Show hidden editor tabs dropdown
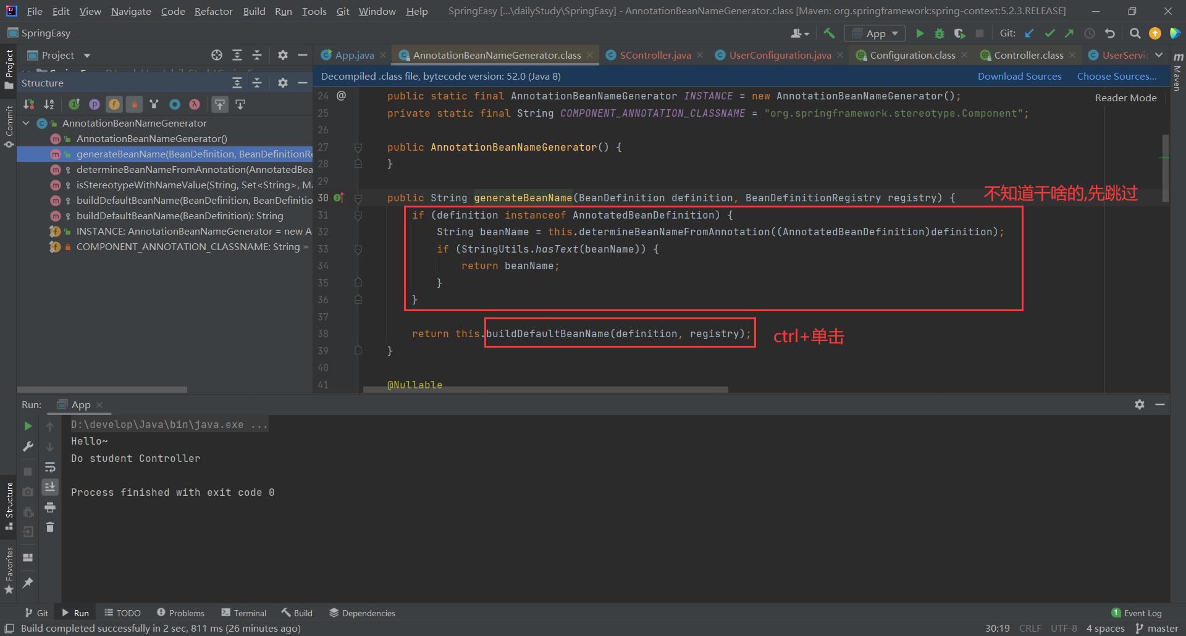This screenshot has width=1186, height=636. click(1159, 55)
